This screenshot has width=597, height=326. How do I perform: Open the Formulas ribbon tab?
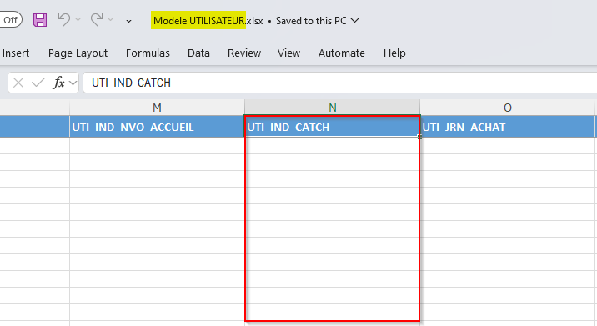coord(148,53)
